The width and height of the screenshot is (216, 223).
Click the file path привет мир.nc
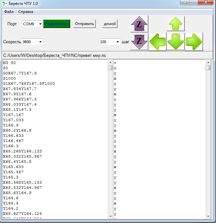click(55, 56)
